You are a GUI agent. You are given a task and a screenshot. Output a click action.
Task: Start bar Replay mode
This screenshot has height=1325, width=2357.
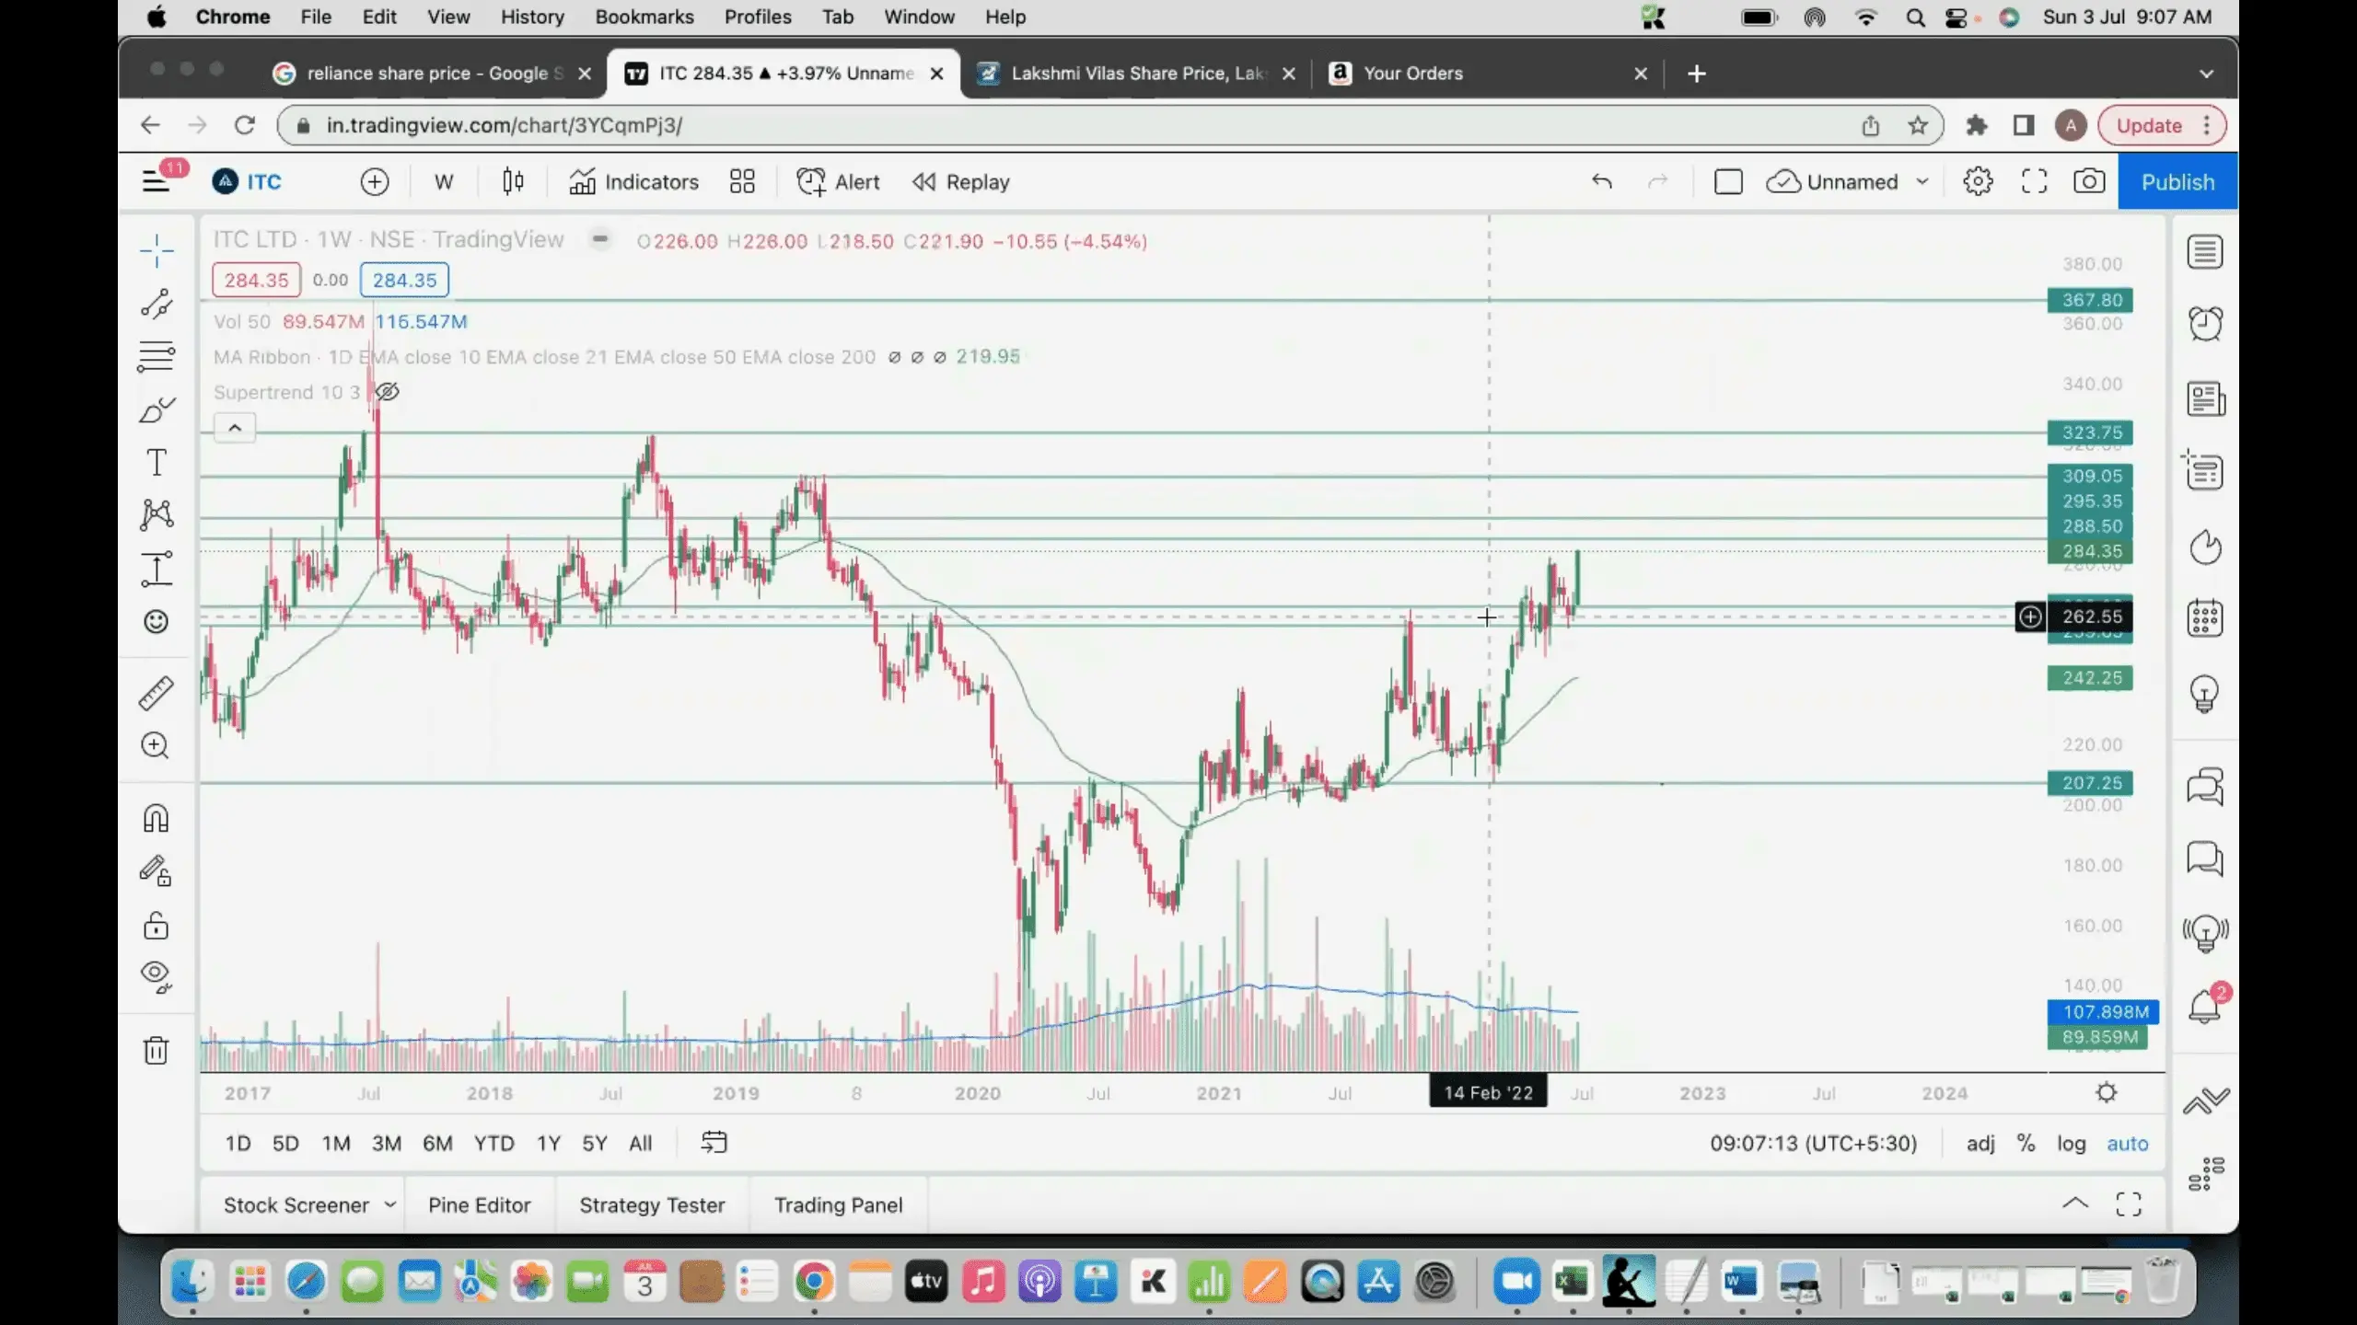tap(961, 182)
